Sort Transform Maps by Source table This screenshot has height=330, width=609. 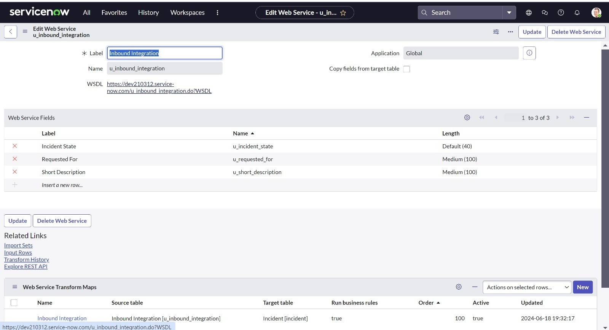127,303
